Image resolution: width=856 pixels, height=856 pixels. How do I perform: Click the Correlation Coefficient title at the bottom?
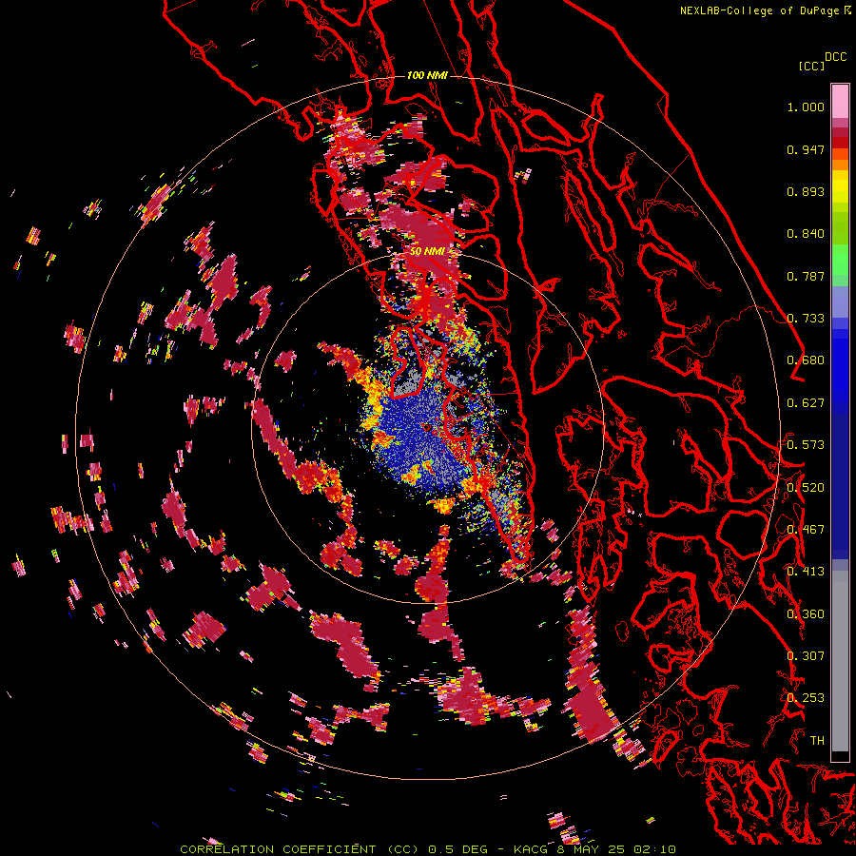301,849
